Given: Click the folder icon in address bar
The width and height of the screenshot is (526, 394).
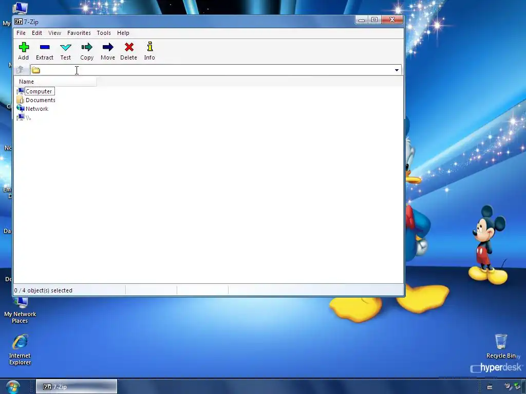Looking at the screenshot, I should tap(36, 70).
